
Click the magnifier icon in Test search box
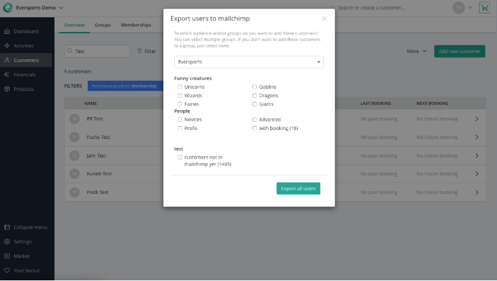(x=70, y=51)
